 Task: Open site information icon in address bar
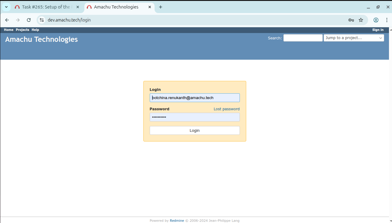tap(42, 20)
